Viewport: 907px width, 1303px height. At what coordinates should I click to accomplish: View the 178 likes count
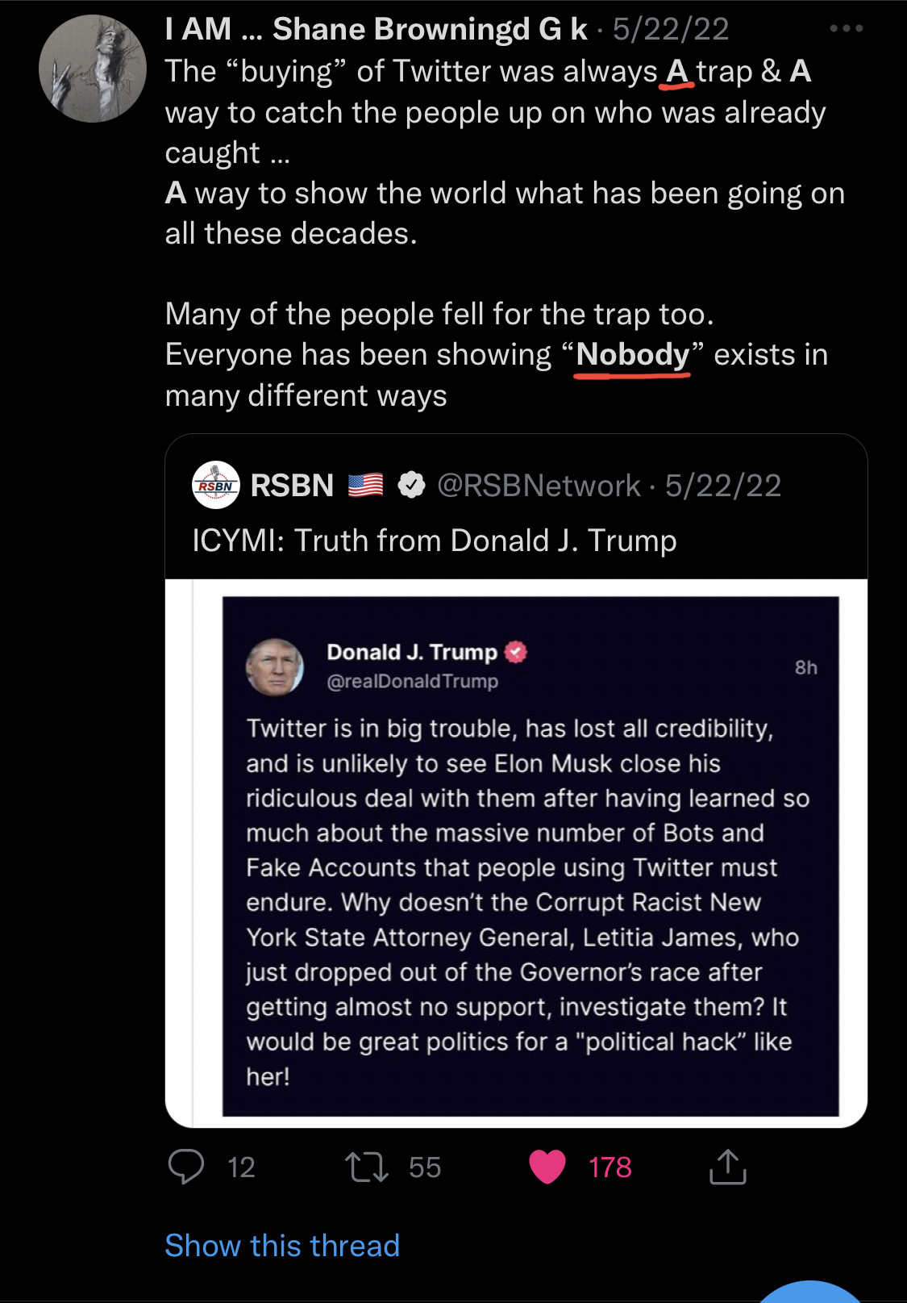(x=610, y=1167)
